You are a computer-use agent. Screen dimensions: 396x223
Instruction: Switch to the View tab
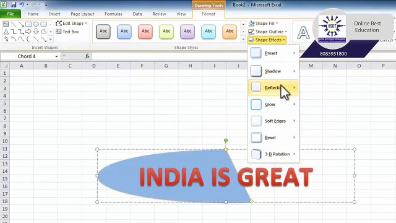pyautogui.click(x=181, y=14)
